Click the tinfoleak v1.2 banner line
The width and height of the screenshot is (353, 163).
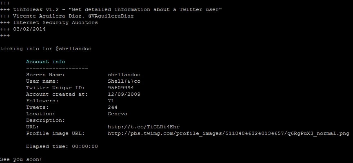[111, 10]
